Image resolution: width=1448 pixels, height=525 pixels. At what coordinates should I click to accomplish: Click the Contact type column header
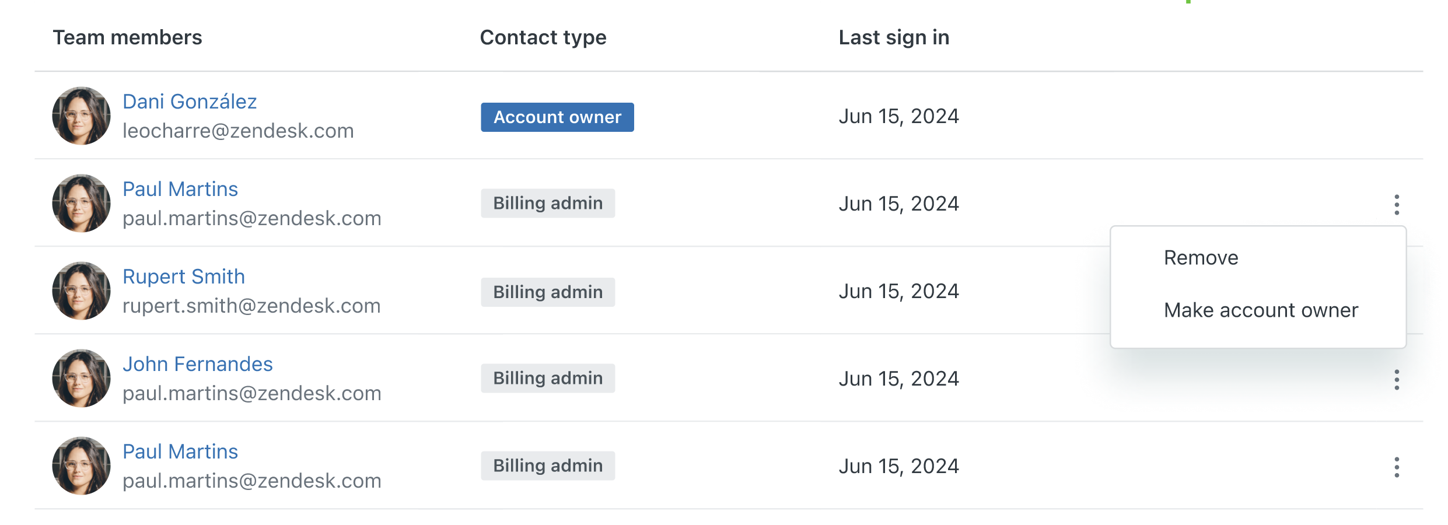coord(543,37)
